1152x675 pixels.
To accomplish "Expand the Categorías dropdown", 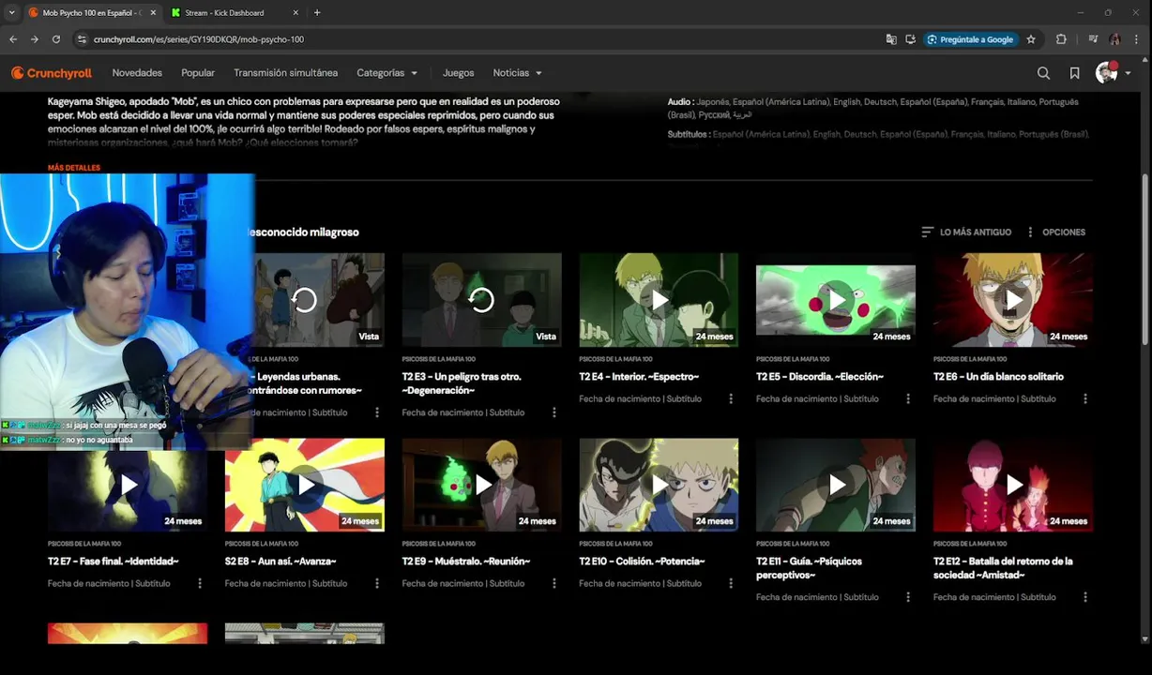I will (x=387, y=73).
